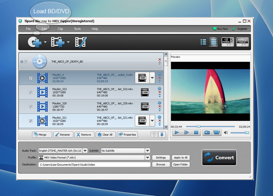Image resolution: width=273 pixels, height=196 pixels.
Task: Toggle the Playlist_321 checkbox
Action: (31, 121)
